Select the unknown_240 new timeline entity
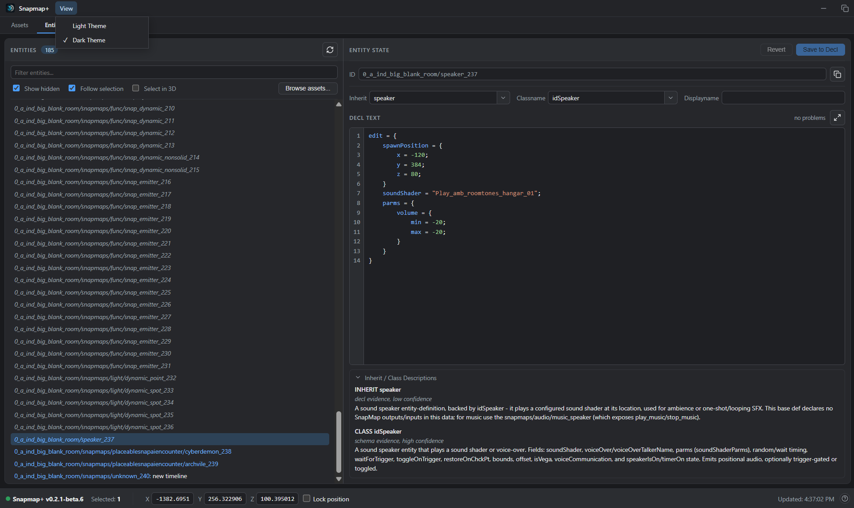This screenshot has width=854, height=508. (170, 476)
